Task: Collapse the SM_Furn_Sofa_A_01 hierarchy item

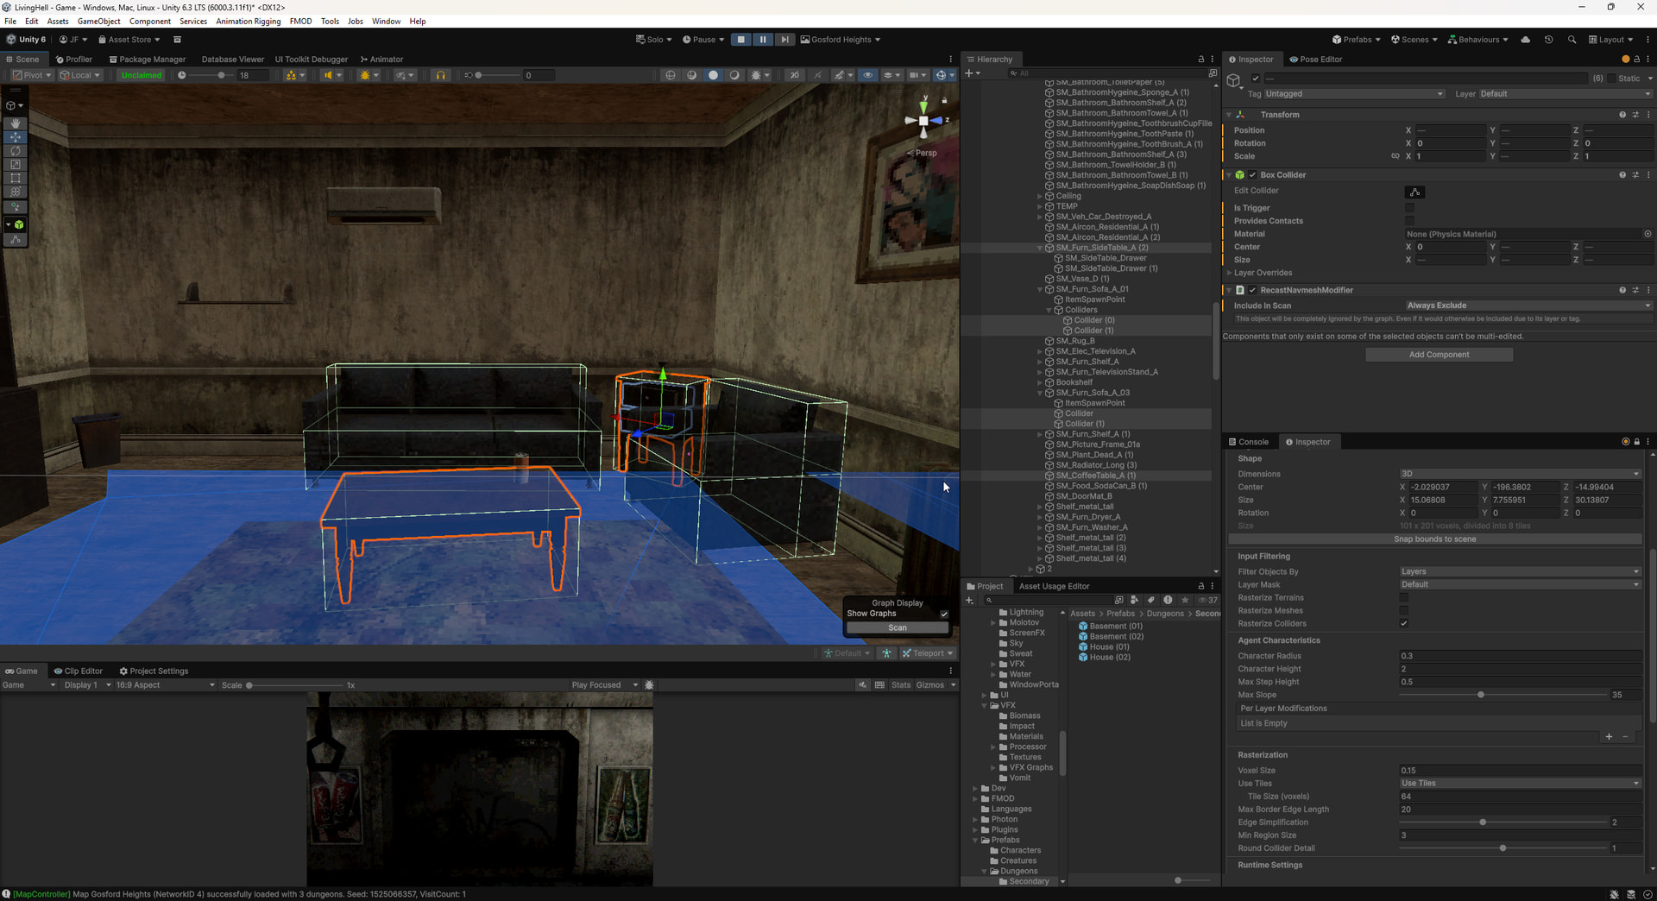Action: (1040, 289)
